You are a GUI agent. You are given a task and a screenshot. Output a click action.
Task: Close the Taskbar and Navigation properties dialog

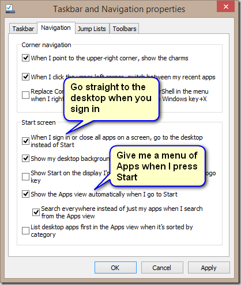tap(226, 6)
